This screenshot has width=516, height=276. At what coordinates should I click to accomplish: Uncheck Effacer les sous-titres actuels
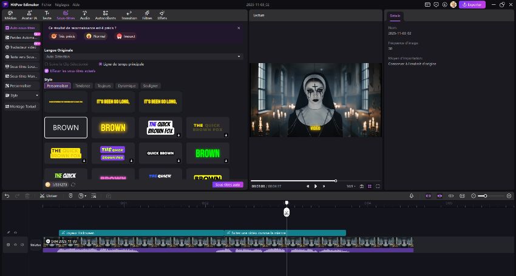tap(46, 70)
